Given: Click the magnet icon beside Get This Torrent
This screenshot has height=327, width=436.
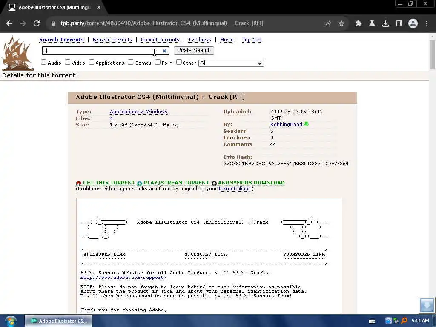Looking at the screenshot, I should (x=79, y=183).
